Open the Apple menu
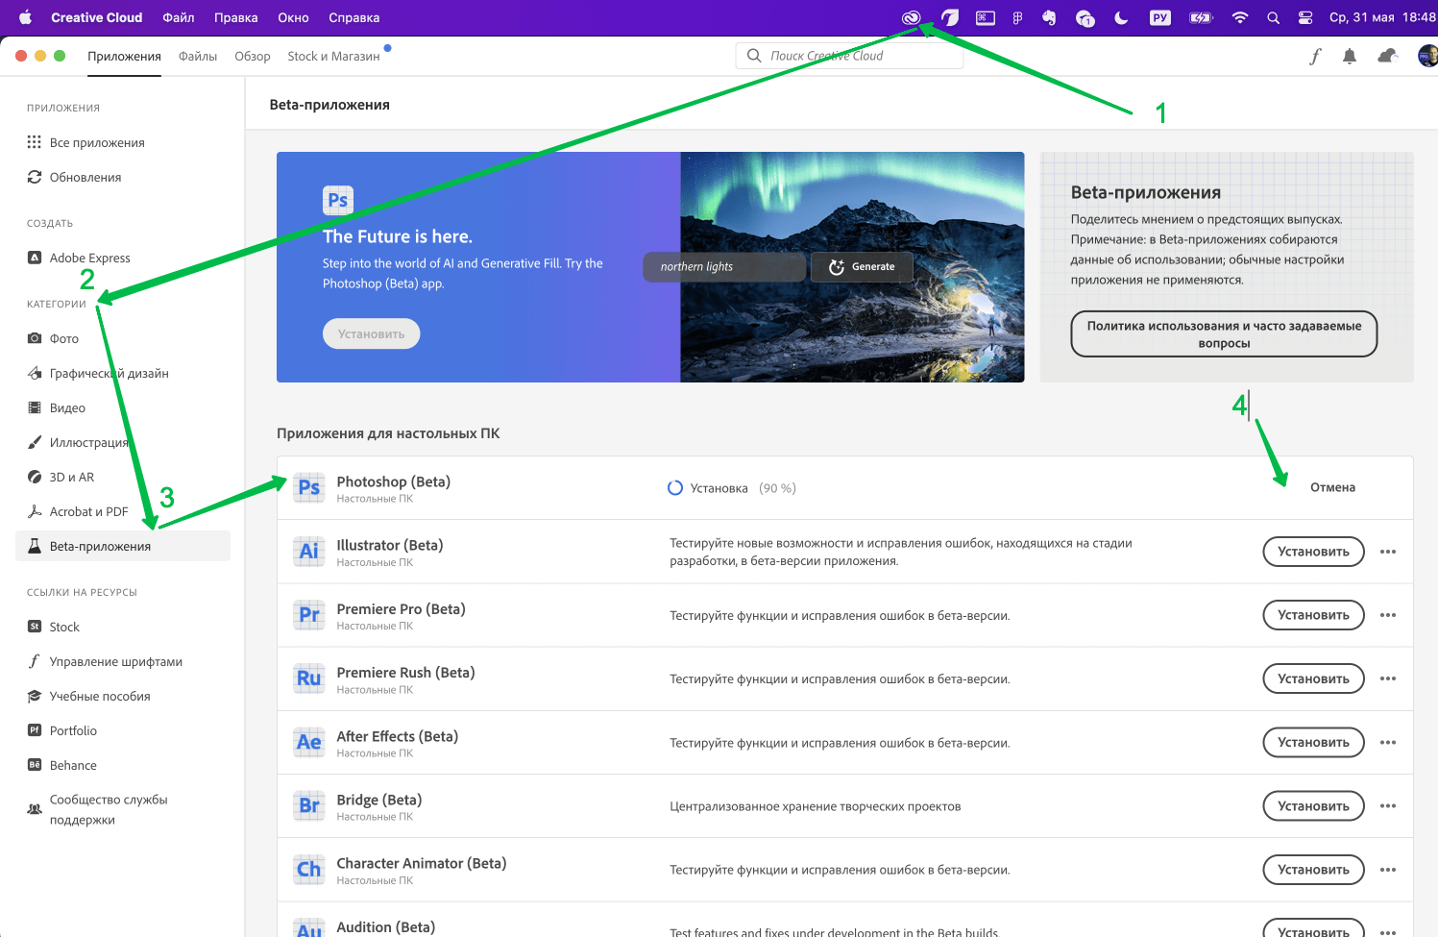Image resolution: width=1438 pixels, height=937 pixels. pos(25,17)
